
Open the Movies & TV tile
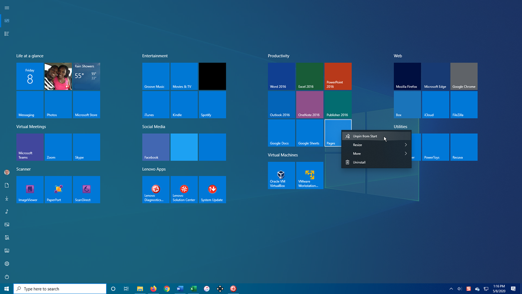click(x=184, y=76)
